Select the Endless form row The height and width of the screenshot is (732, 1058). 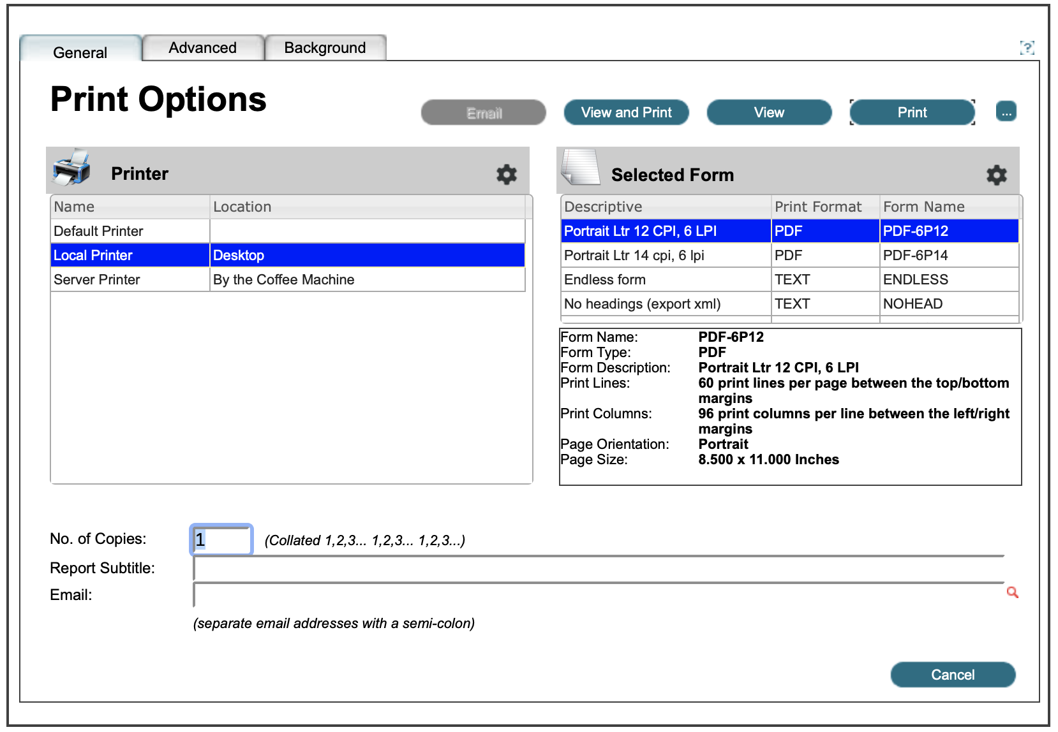click(604, 279)
